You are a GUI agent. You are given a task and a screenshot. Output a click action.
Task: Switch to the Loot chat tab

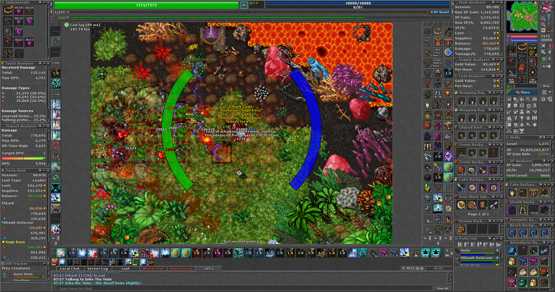click(x=125, y=269)
